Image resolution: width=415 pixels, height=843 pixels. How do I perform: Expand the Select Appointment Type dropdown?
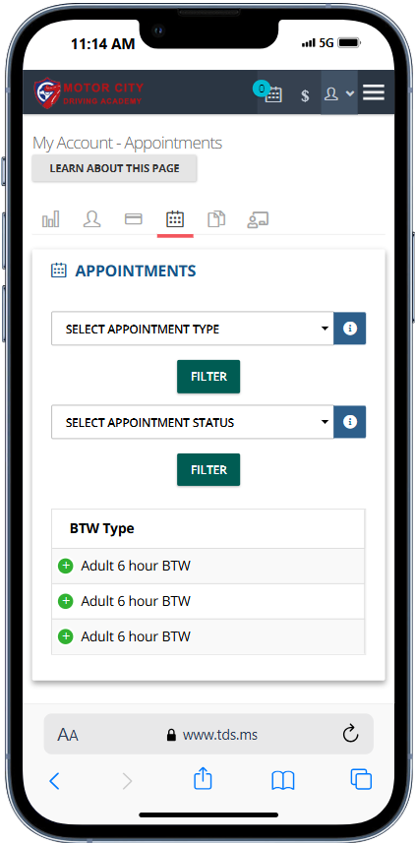[193, 329]
